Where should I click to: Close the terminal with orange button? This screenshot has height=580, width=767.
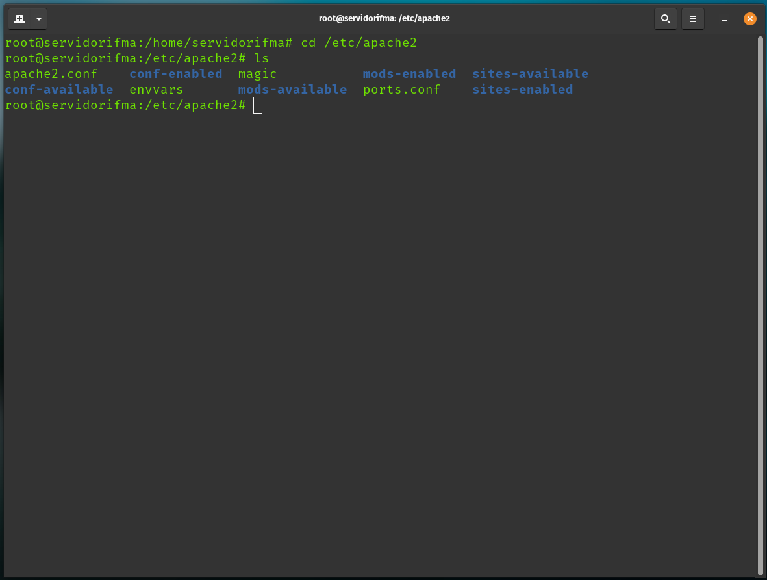750,19
